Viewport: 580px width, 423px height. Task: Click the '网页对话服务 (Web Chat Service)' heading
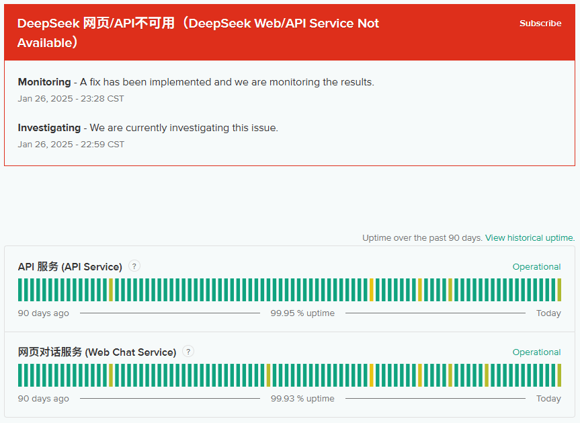coord(97,352)
